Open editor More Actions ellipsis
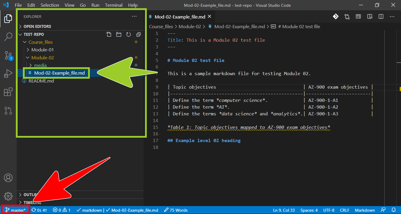401x214 pixels. click(392, 17)
